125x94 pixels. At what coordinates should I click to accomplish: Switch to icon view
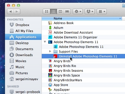point(46,12)
